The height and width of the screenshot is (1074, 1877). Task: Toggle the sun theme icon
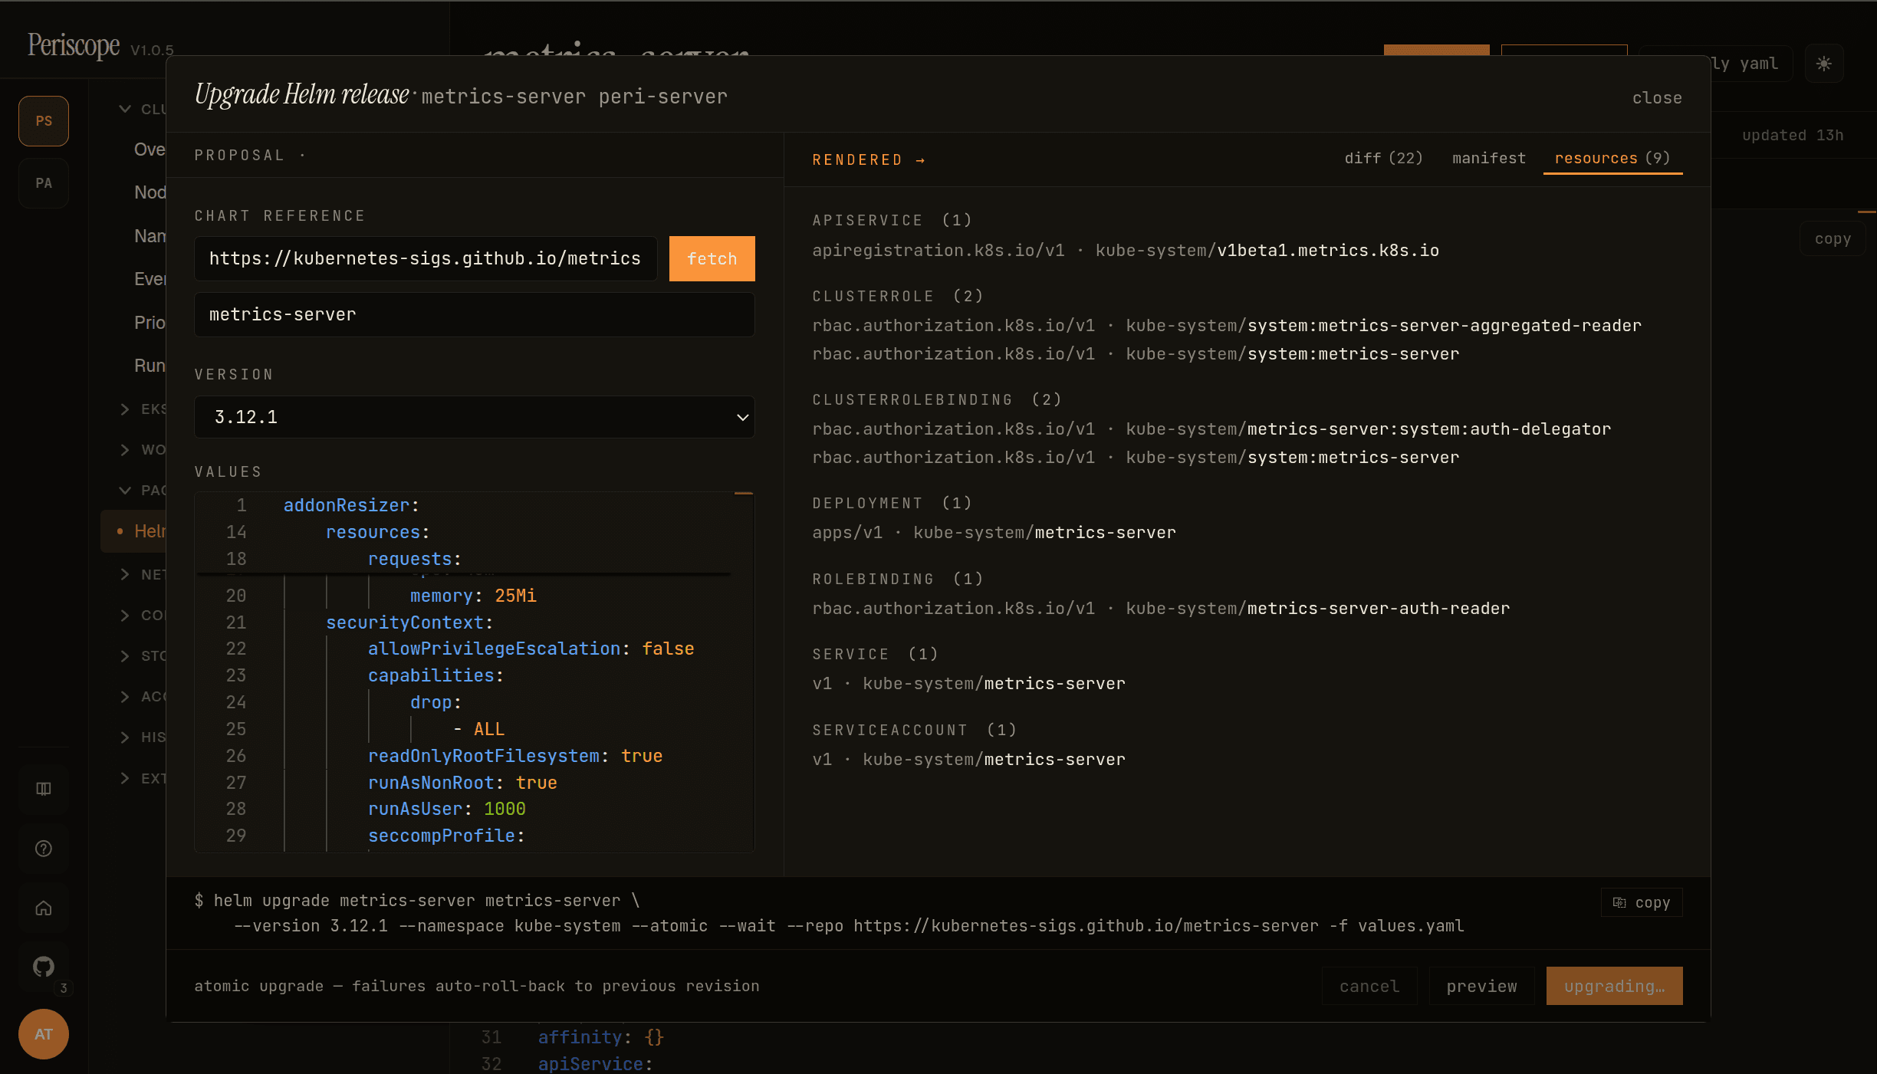pyautogui.click(x=1824, y=64)
